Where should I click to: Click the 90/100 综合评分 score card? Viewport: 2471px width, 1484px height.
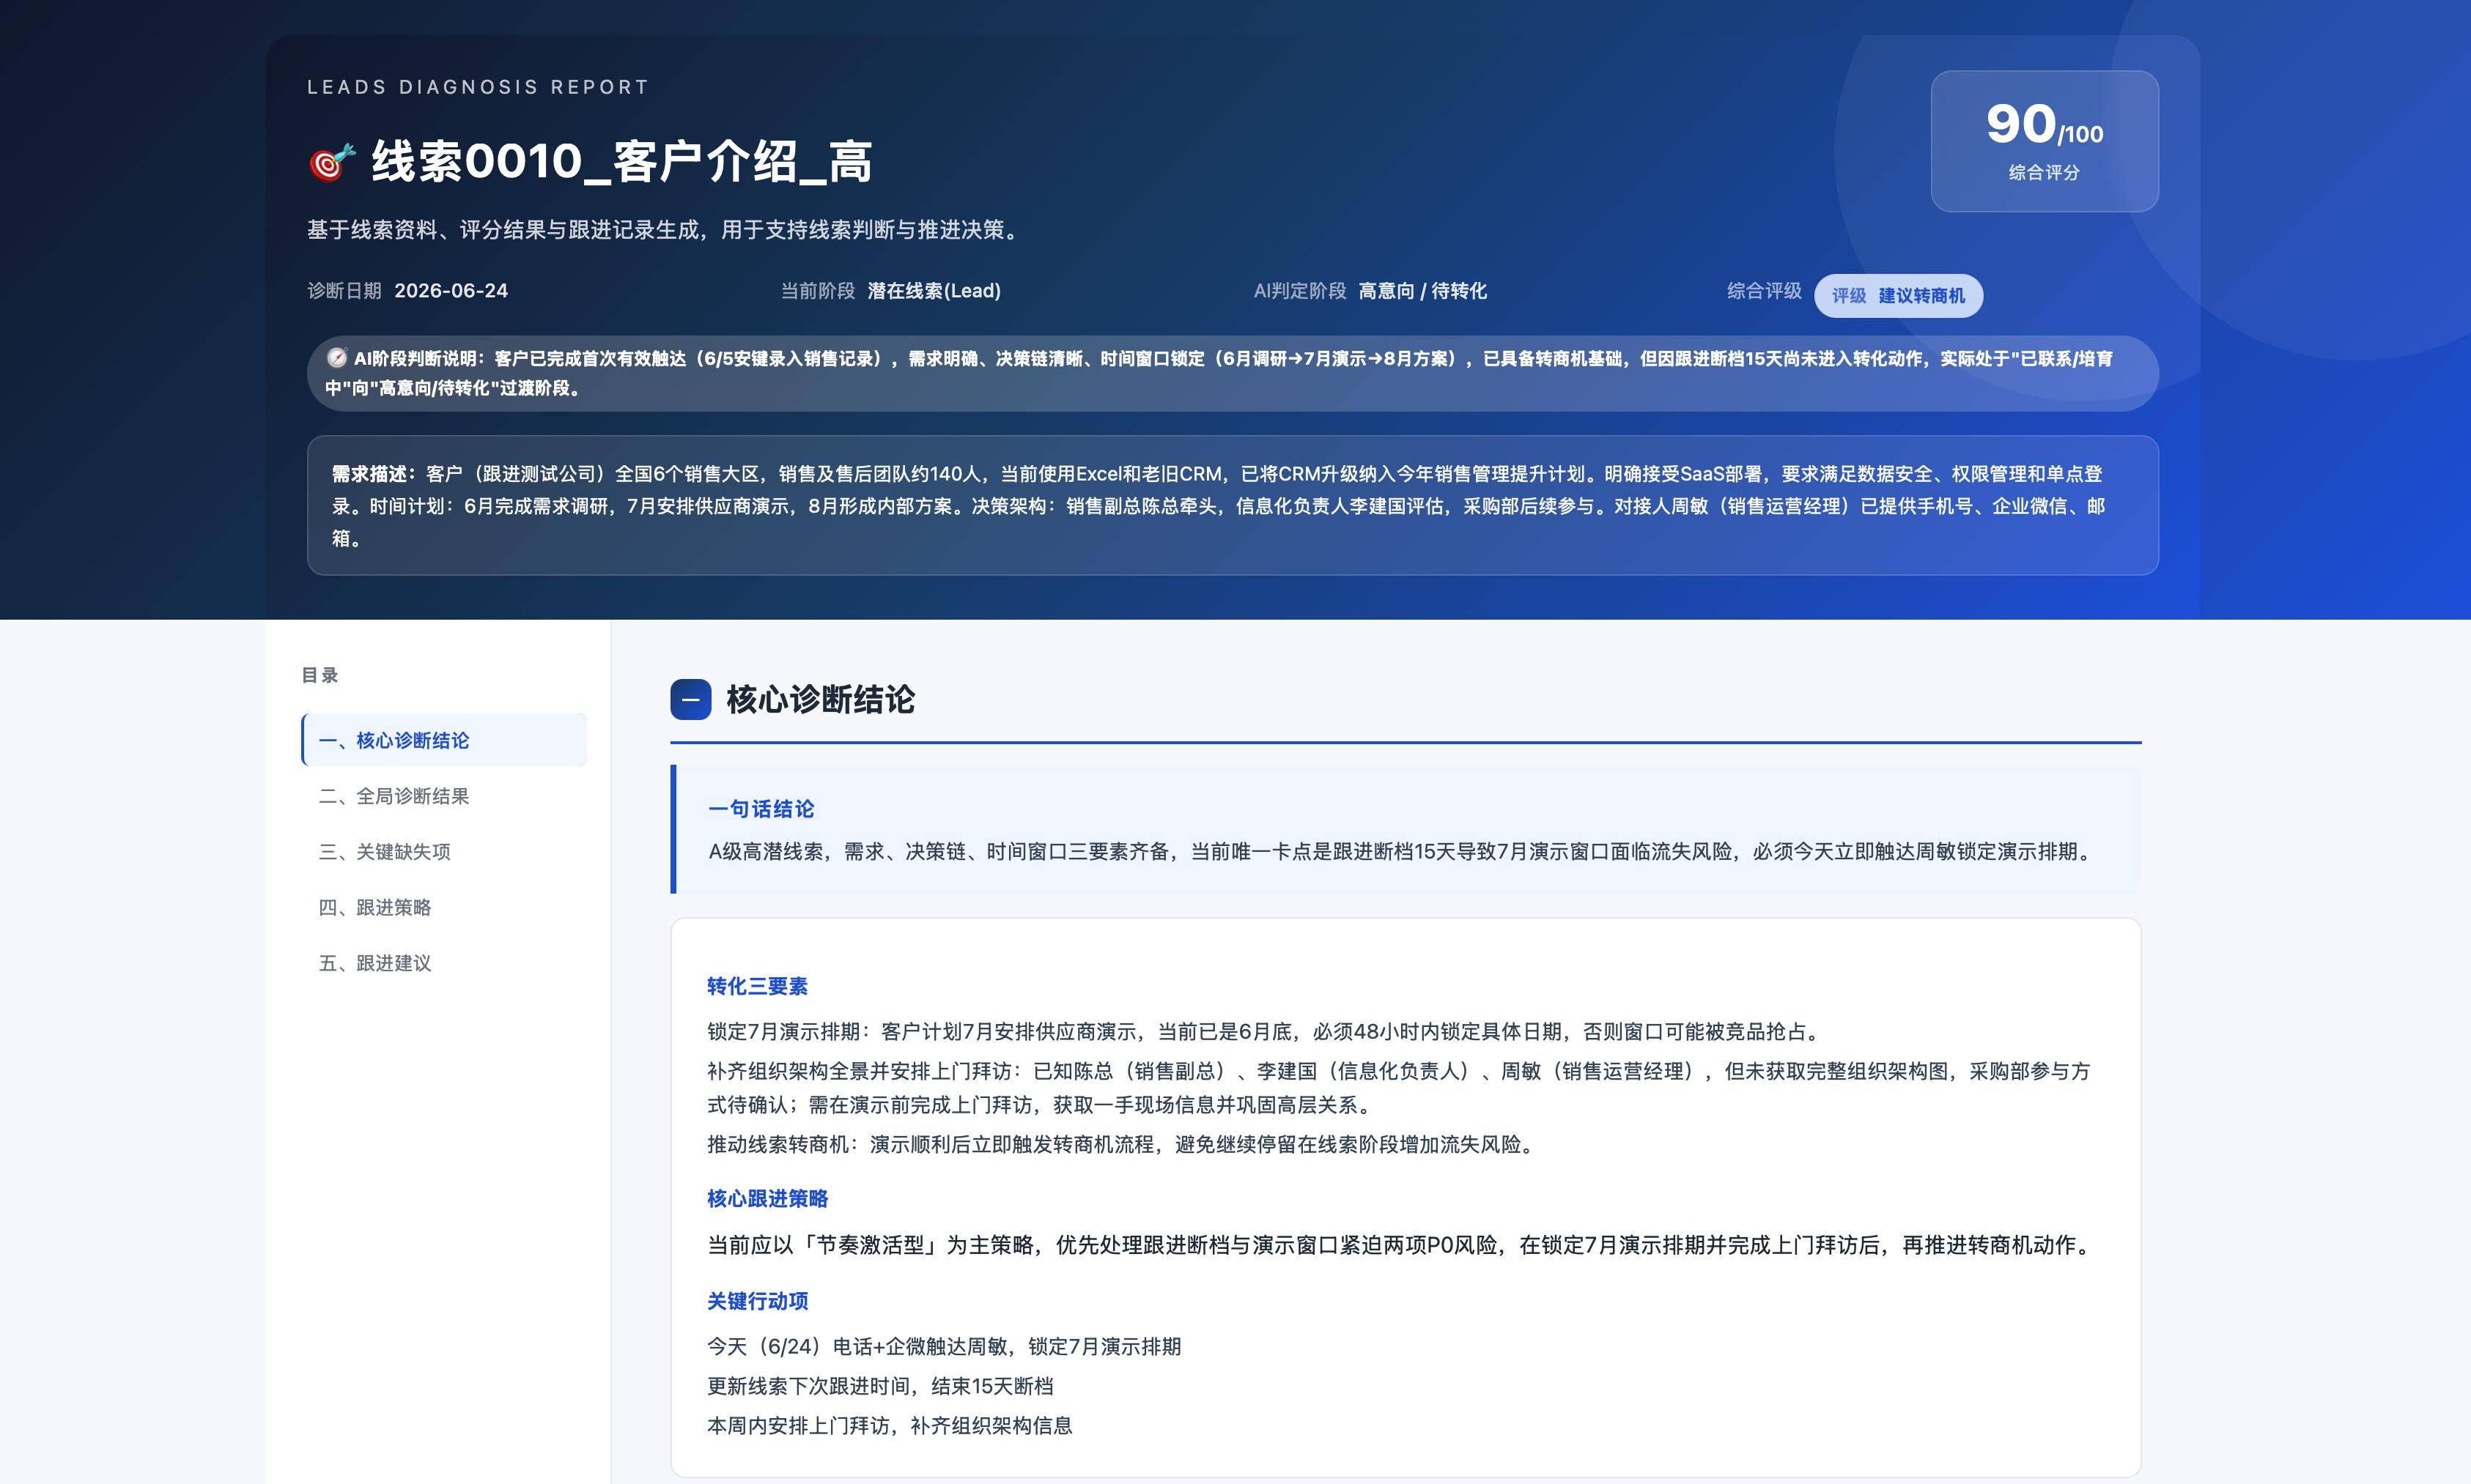2044,141
